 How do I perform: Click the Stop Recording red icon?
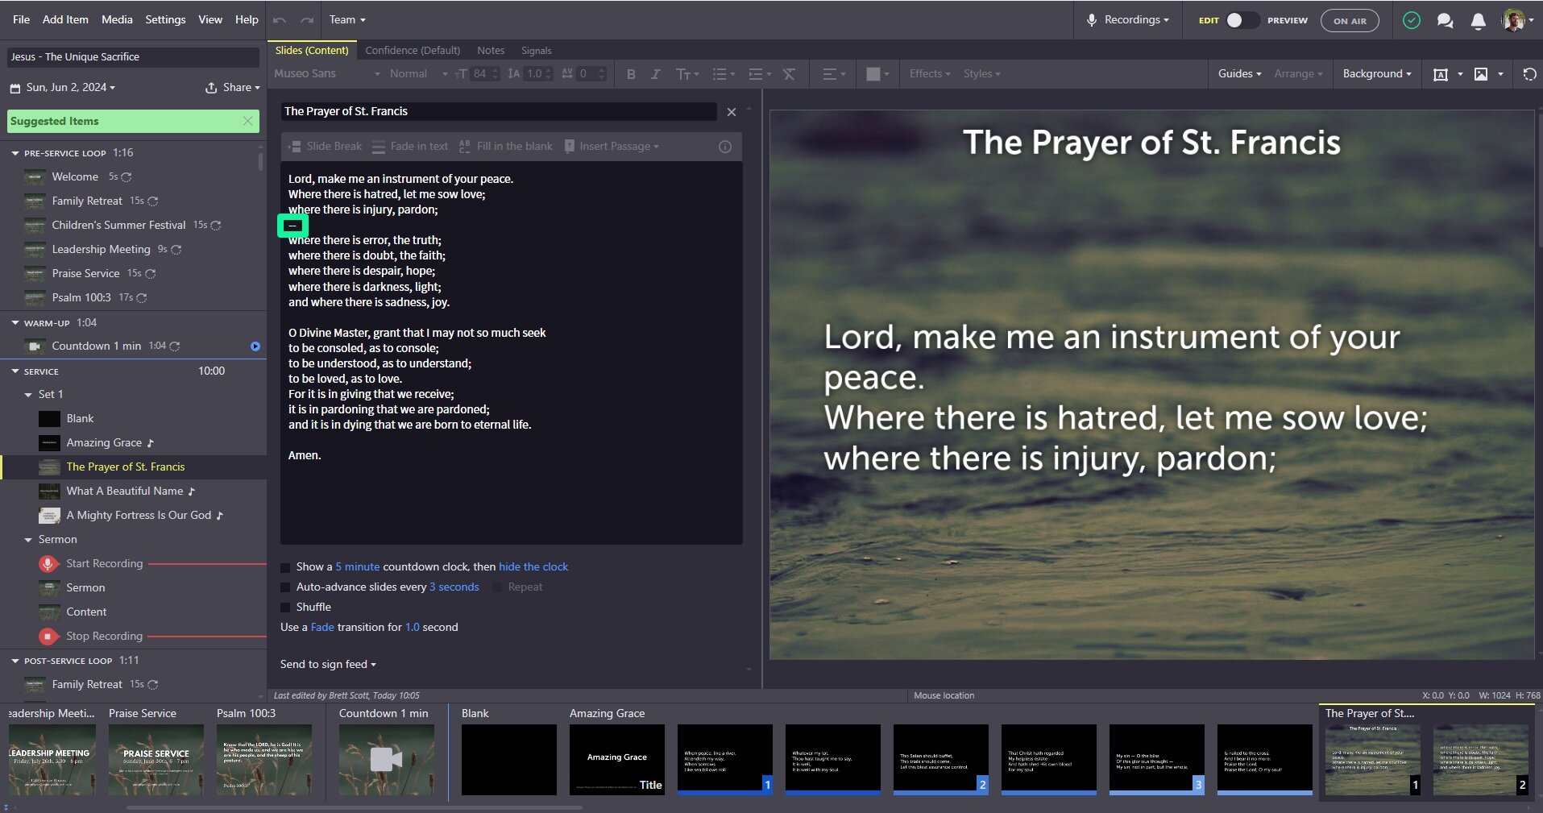click(48, 637)
